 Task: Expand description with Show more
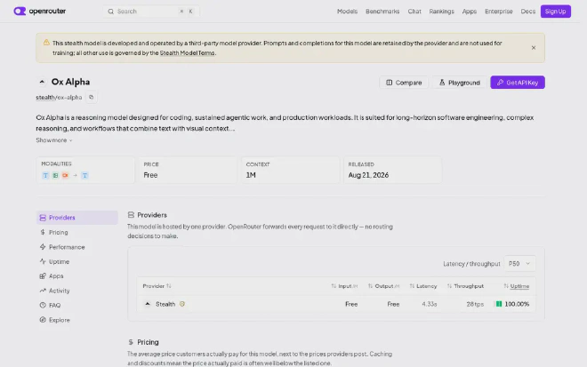click(54, 140)
